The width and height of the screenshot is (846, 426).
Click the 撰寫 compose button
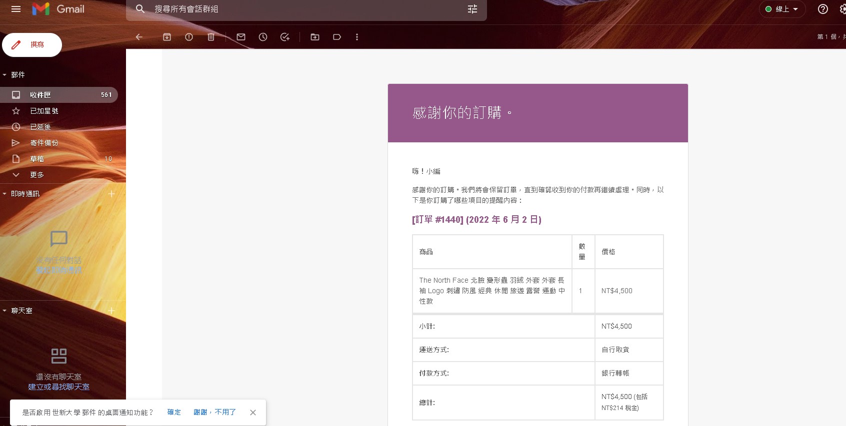click(32, 45)
